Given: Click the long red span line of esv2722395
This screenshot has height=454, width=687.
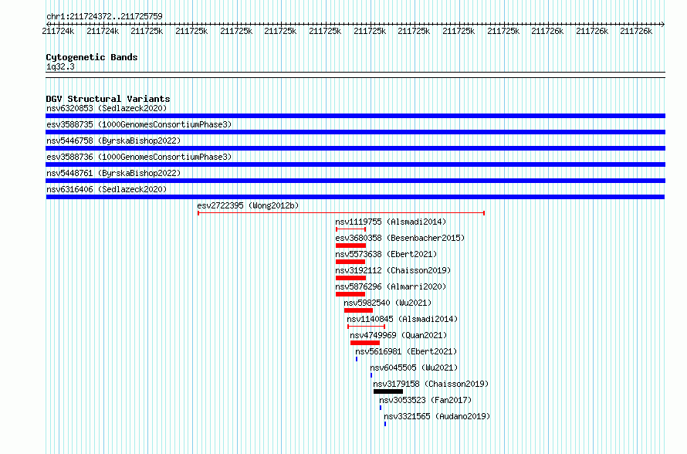Looking at the screenshot, I should tap(341, 213).
